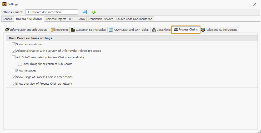
Task: Open the Business Objects tab
Action: (x=55, y=19)
